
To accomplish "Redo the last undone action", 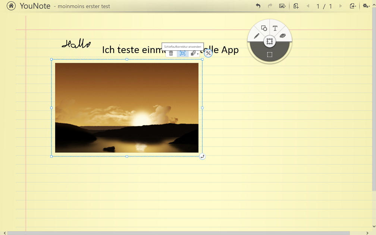I will (x=270, y=6).
